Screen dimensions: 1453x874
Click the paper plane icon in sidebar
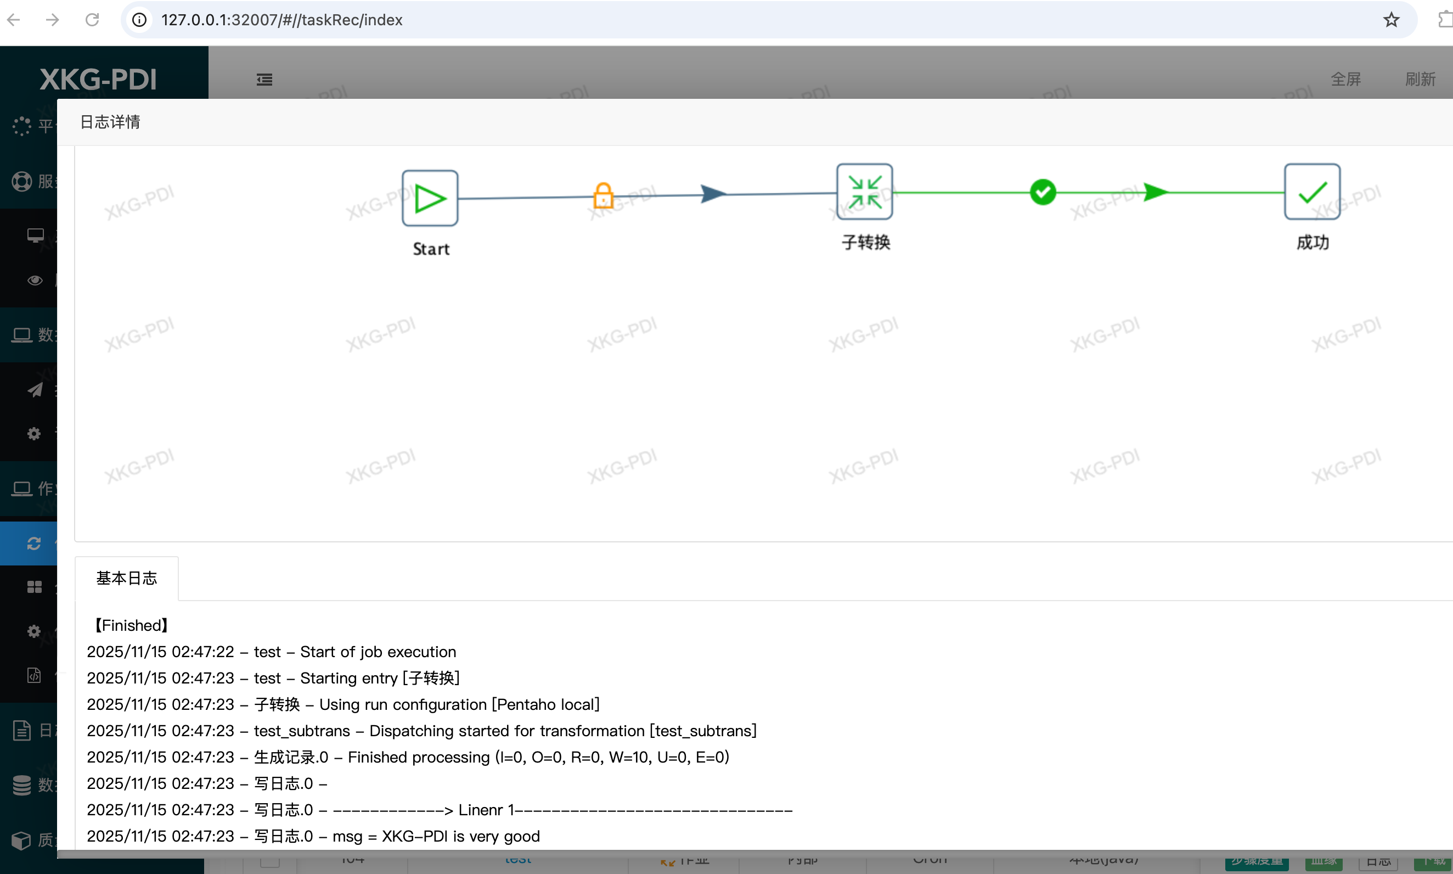pyautogui.click(x=35, y=390)
